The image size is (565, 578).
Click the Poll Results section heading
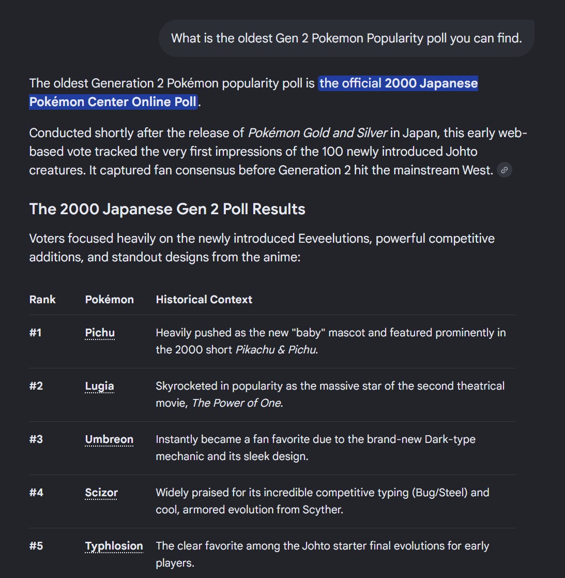pyautogui.click(x=167, y=209)
